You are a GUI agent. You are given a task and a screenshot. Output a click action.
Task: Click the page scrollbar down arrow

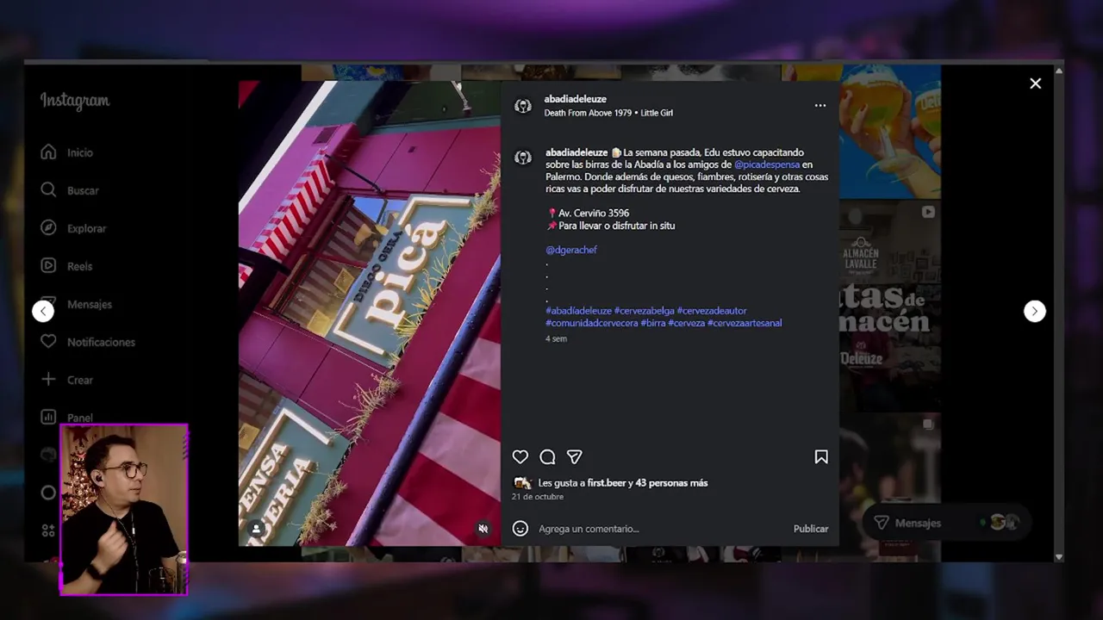click(1059, 557)
